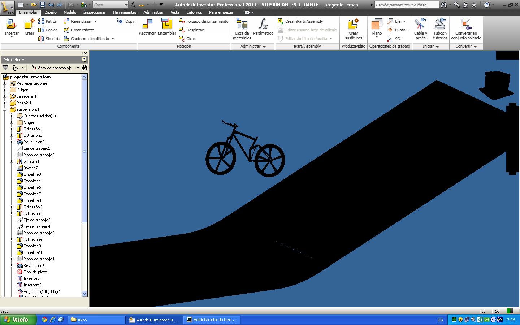This screenshot has width=520, height=325.
Task: Open the Vista ribbon tab
Action: point(175,12)
